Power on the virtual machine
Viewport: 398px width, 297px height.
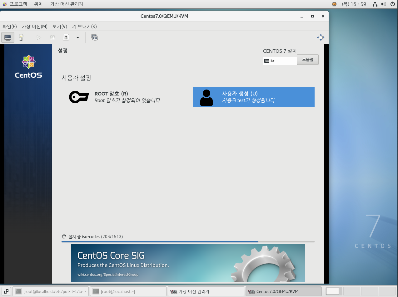[39, 37]
